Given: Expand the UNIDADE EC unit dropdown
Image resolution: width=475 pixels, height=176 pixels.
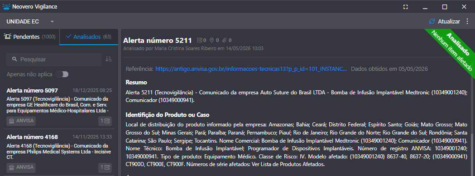Looking at the screenshot, I should click(30, 22).
